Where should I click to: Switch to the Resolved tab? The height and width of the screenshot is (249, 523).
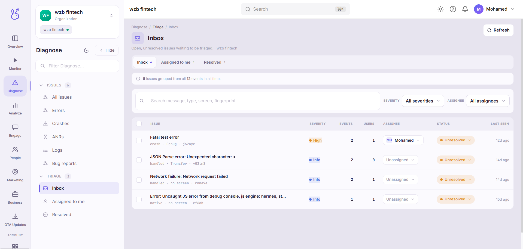pyautogui.click(x=215, y=62)
